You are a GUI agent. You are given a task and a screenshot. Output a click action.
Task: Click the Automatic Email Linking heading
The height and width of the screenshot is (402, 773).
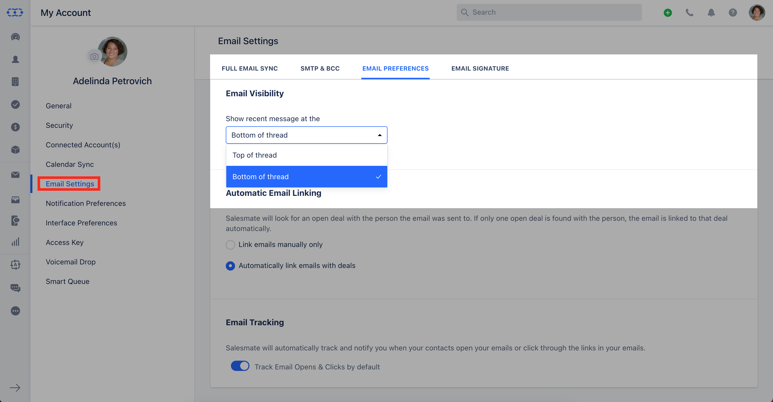273,193
